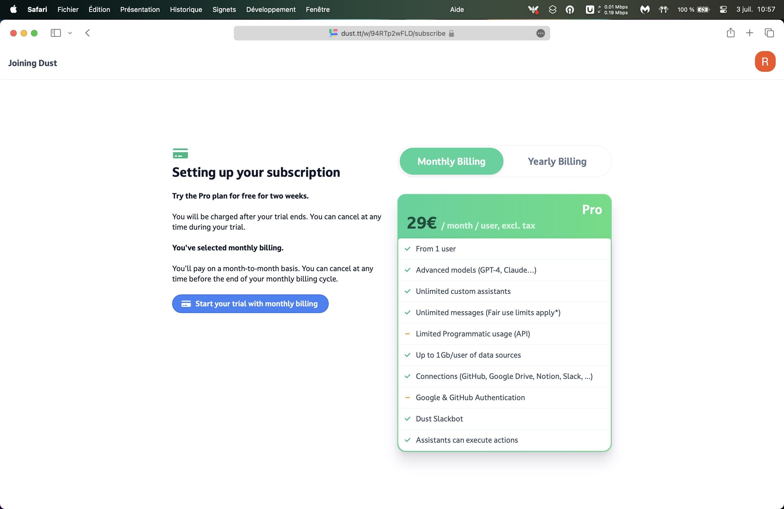Click the Safari browser icon in menu bar

coord(37,9)
